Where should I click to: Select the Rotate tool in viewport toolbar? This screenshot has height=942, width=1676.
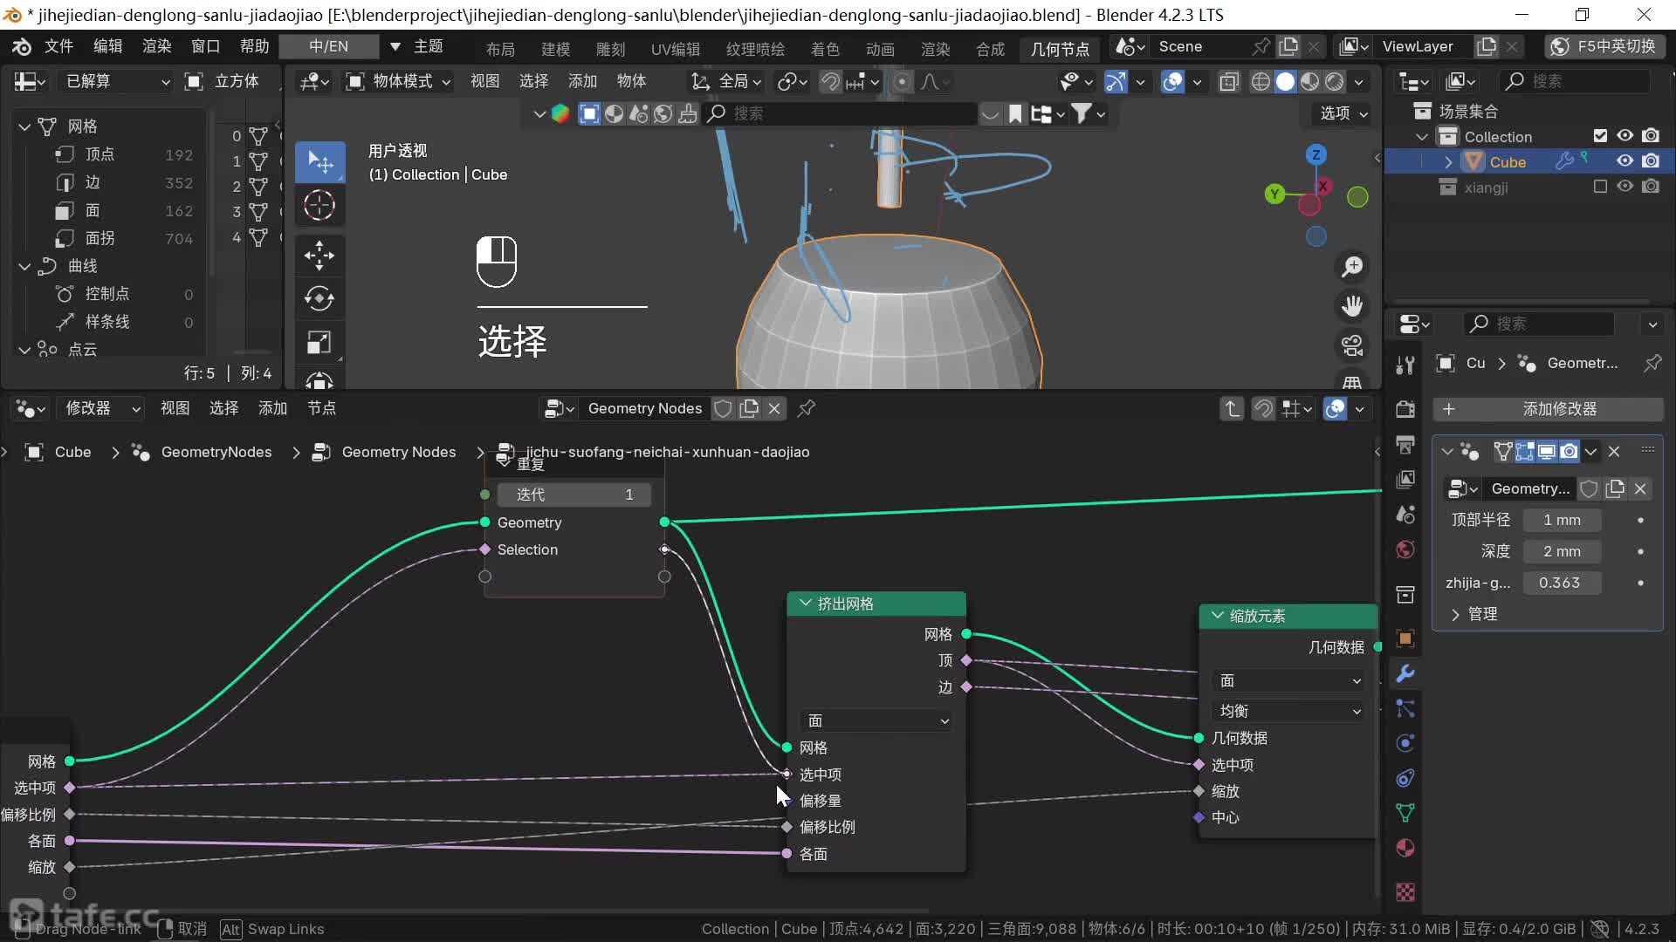pos(319,299)
